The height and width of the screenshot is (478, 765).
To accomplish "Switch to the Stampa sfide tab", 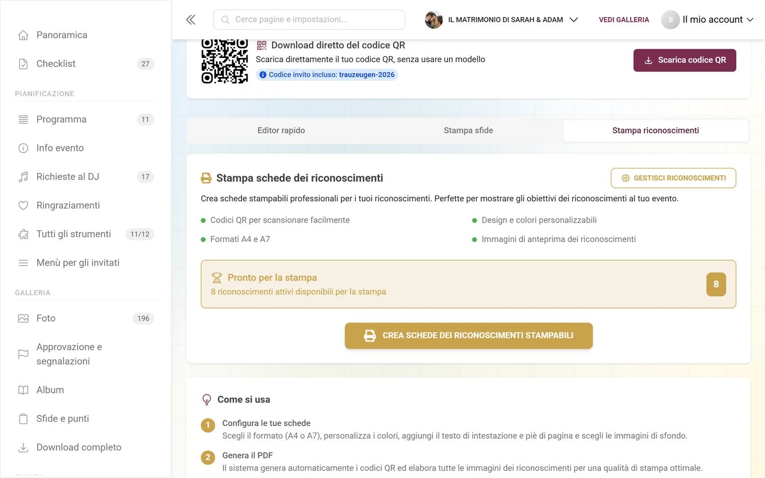I will [469, 131].
